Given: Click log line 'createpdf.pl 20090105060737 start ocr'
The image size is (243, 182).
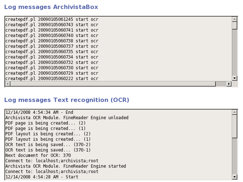Looking at the screenshot, I should 52,46.
